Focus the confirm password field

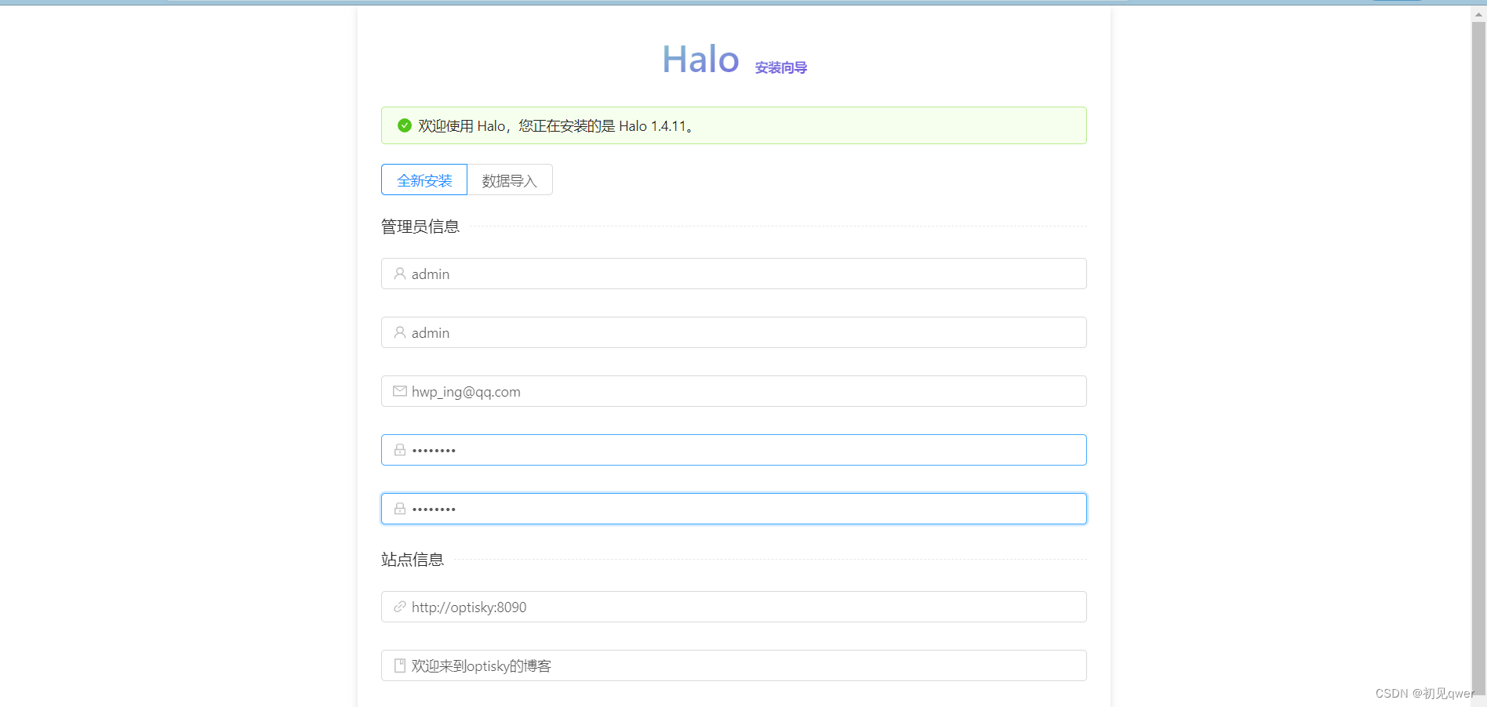click(x=734, y=509)
